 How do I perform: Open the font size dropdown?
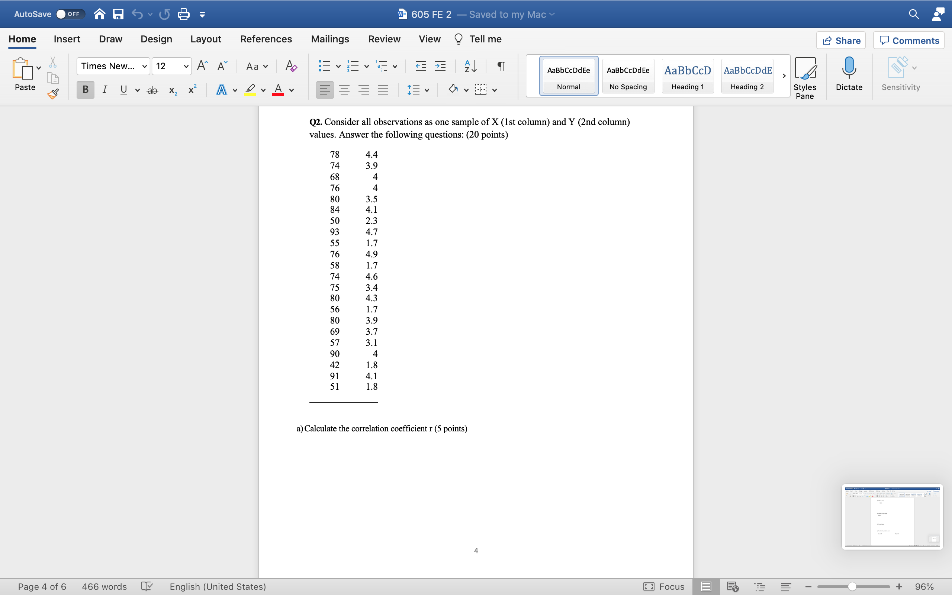(x=186, y=66)
